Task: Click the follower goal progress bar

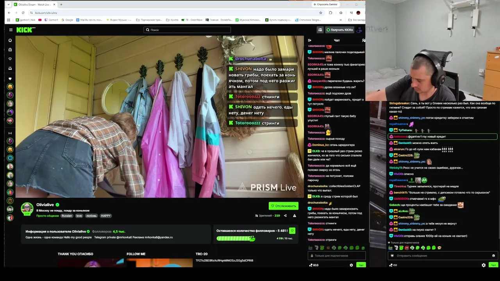Action: tap(236, 238)
